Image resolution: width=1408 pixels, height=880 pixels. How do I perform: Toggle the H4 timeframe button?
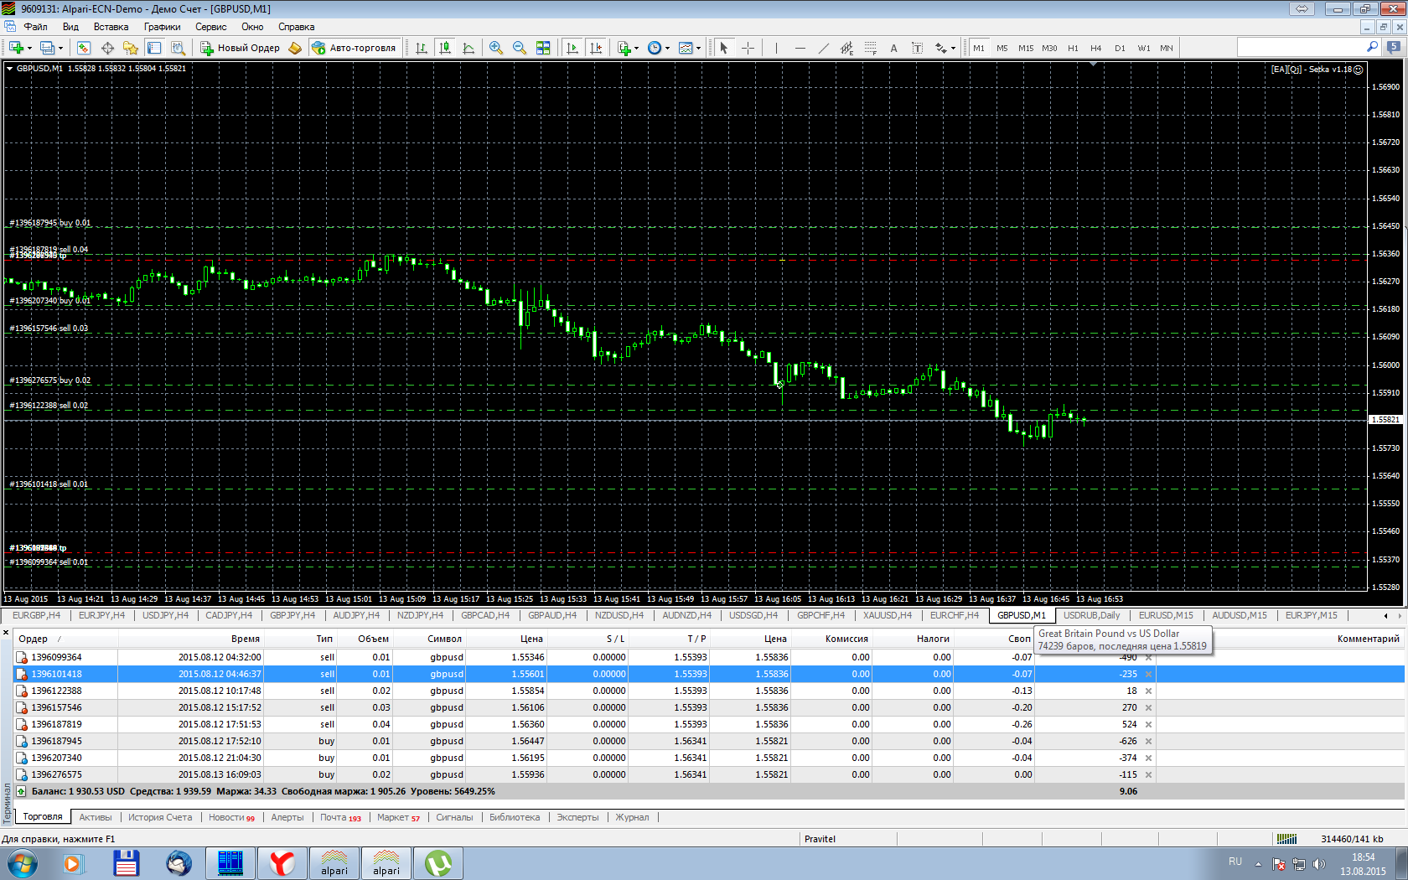[1095, 48]
